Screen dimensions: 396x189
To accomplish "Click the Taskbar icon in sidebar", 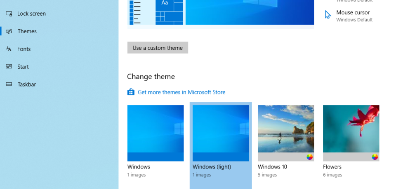I will [9, 84].
